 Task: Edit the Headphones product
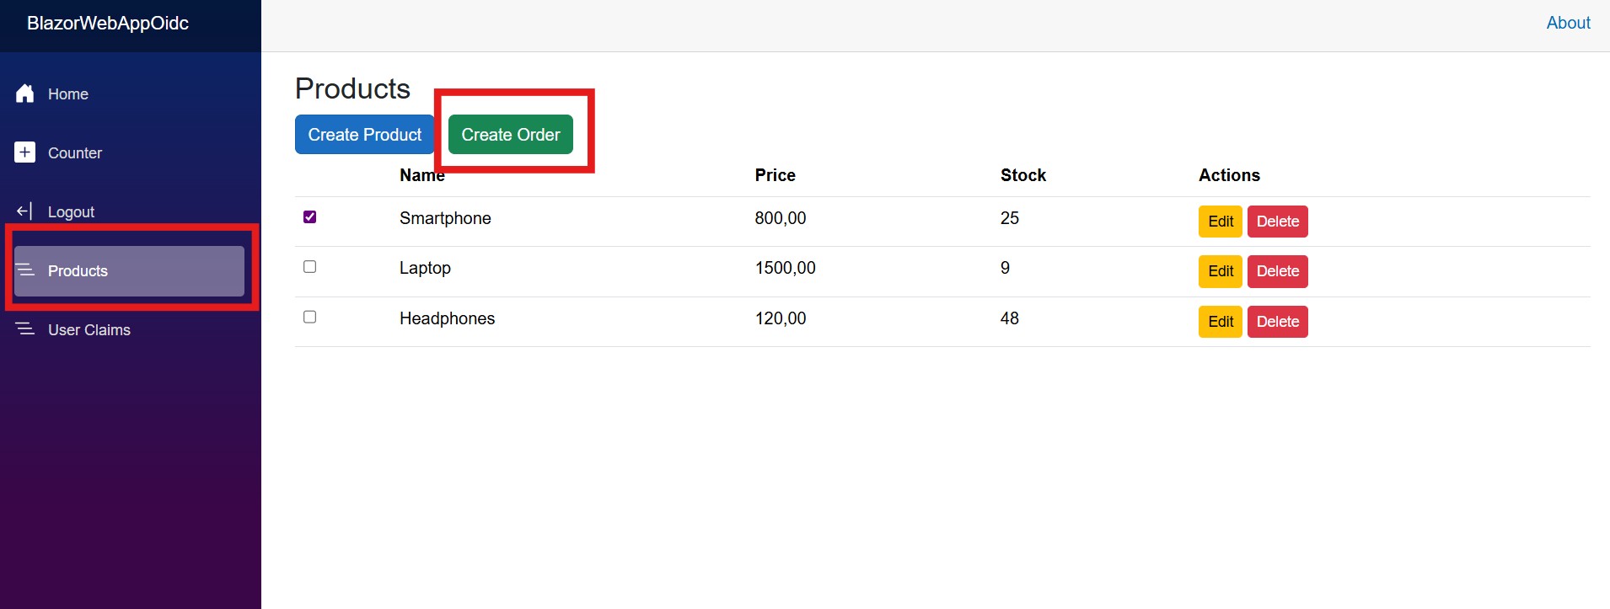[x=1220, y=322]
